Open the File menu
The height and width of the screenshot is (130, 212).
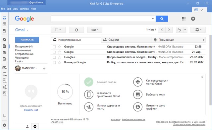click(3, 9)
